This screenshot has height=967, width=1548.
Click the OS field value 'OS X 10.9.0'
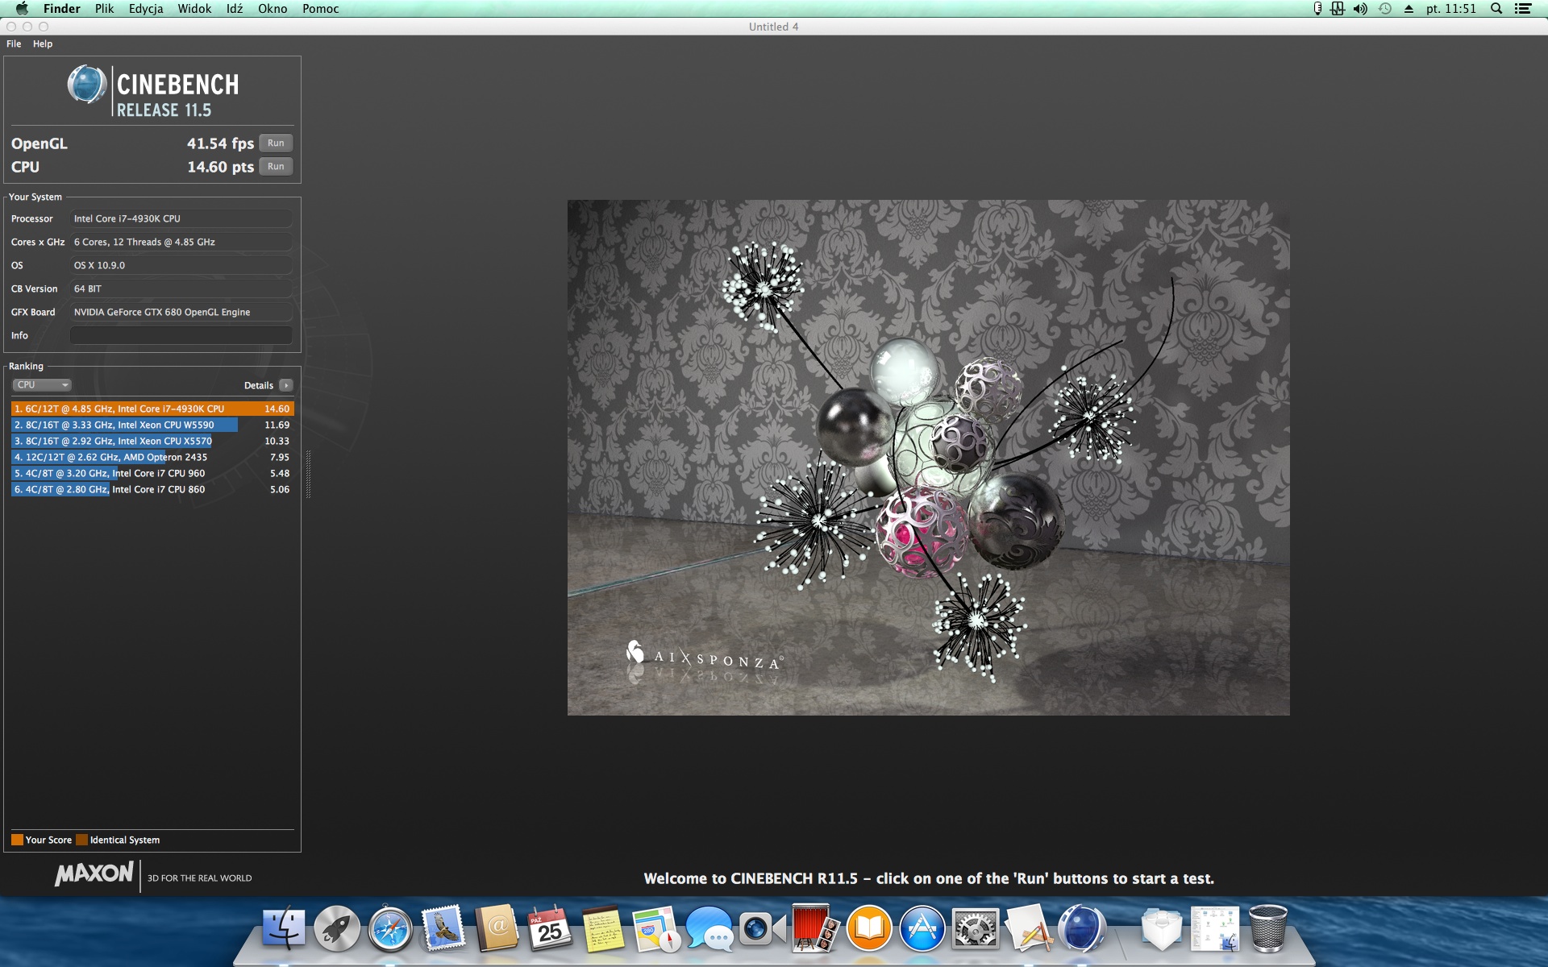(x=181, y=265)
